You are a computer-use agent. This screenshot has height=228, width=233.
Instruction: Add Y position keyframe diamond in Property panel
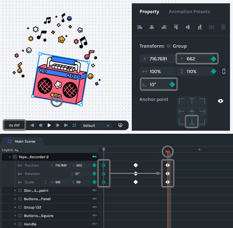214,59
